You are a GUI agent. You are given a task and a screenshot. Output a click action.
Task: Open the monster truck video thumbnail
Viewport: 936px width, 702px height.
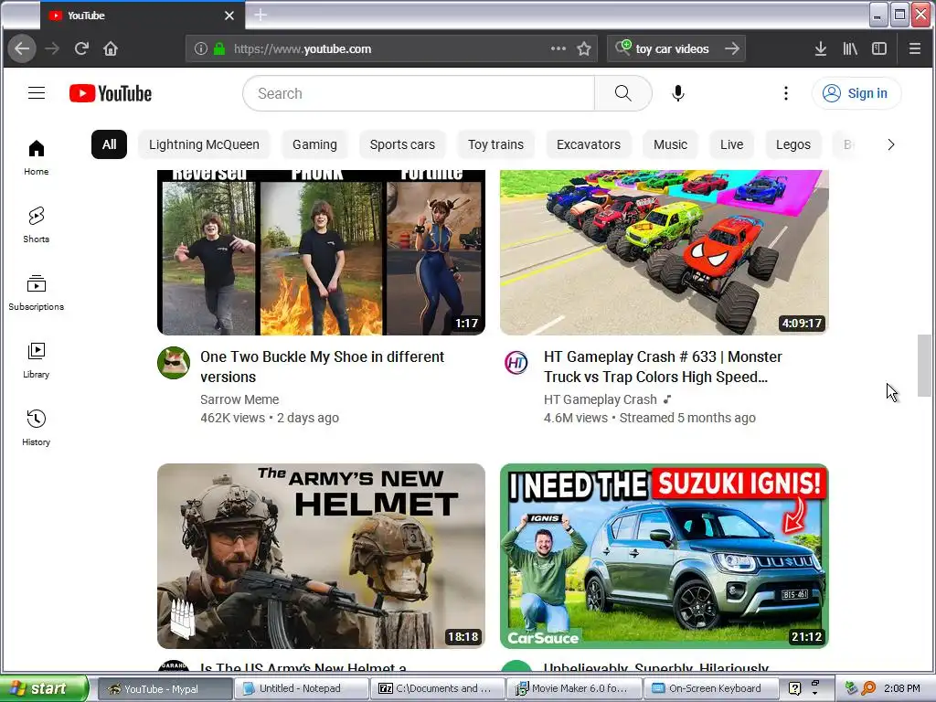665,252
